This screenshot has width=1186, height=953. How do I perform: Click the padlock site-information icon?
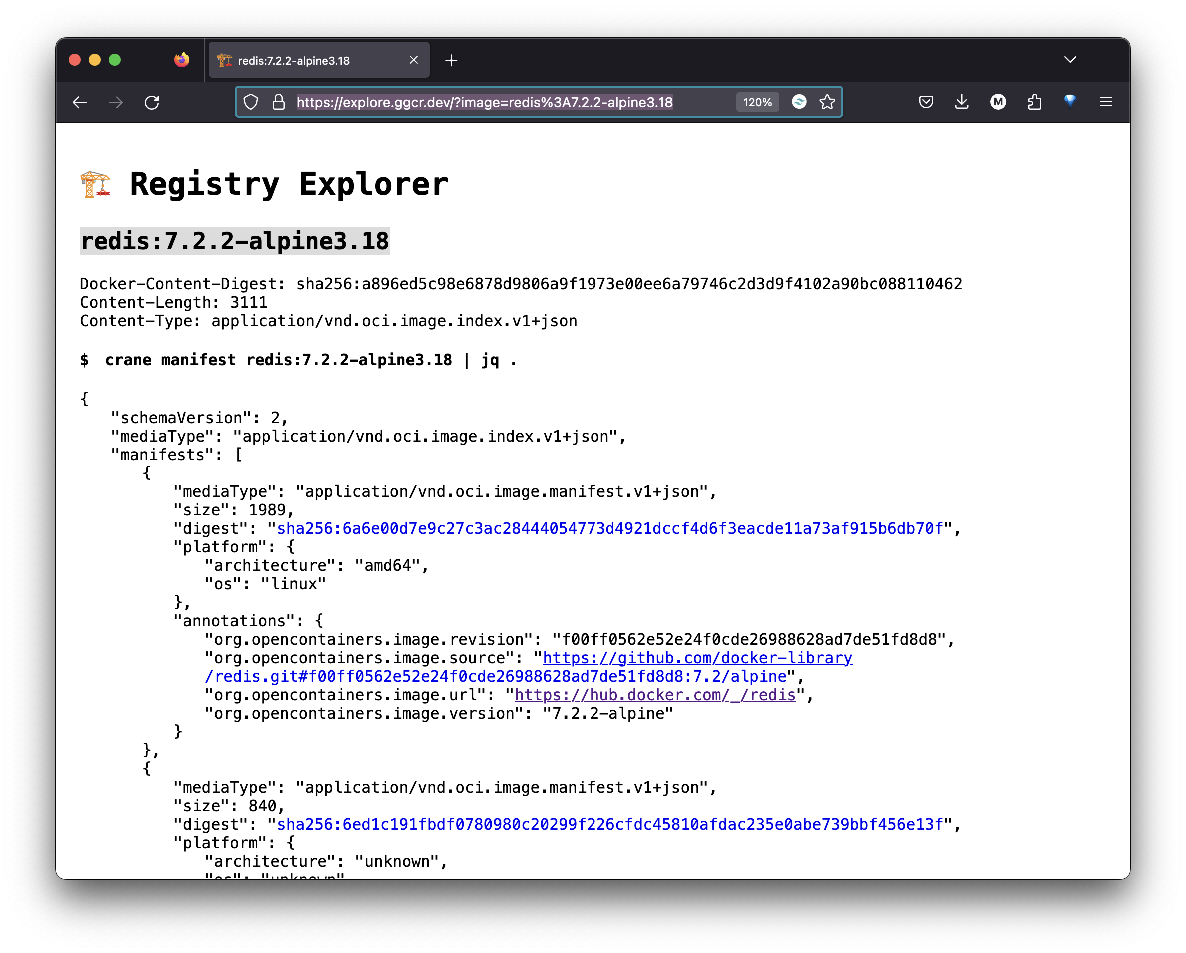point(278,102)
